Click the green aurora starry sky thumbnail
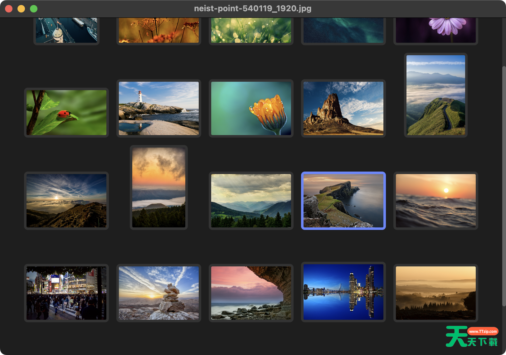506x355 pixels. click(343, 30)
